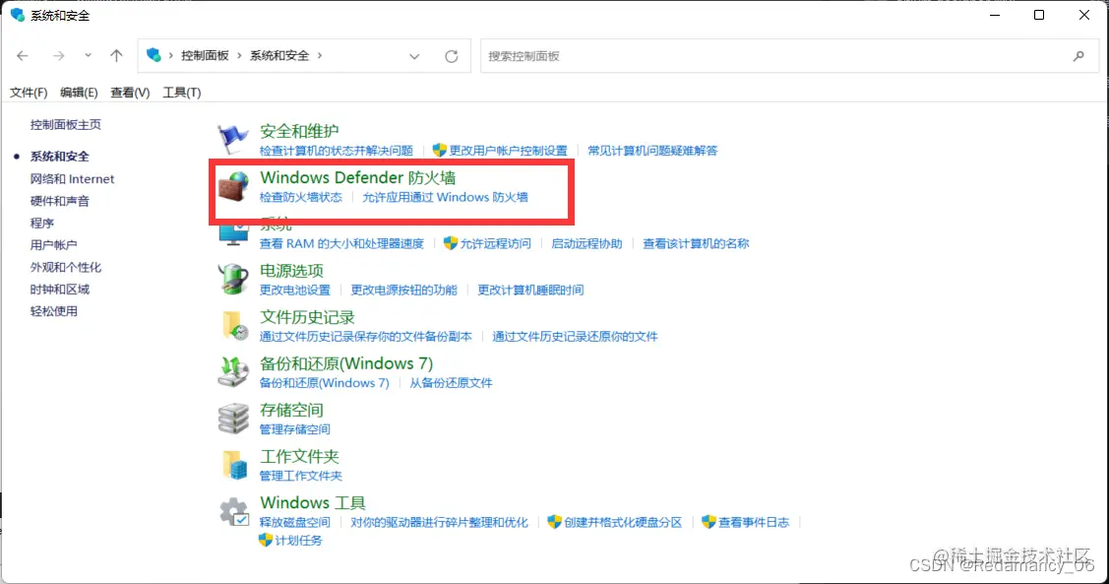Click 查看 RAM 的大小和处理器速度 link
The height and width of the screenshot is (584, 1109).
(x=341, y=243)
